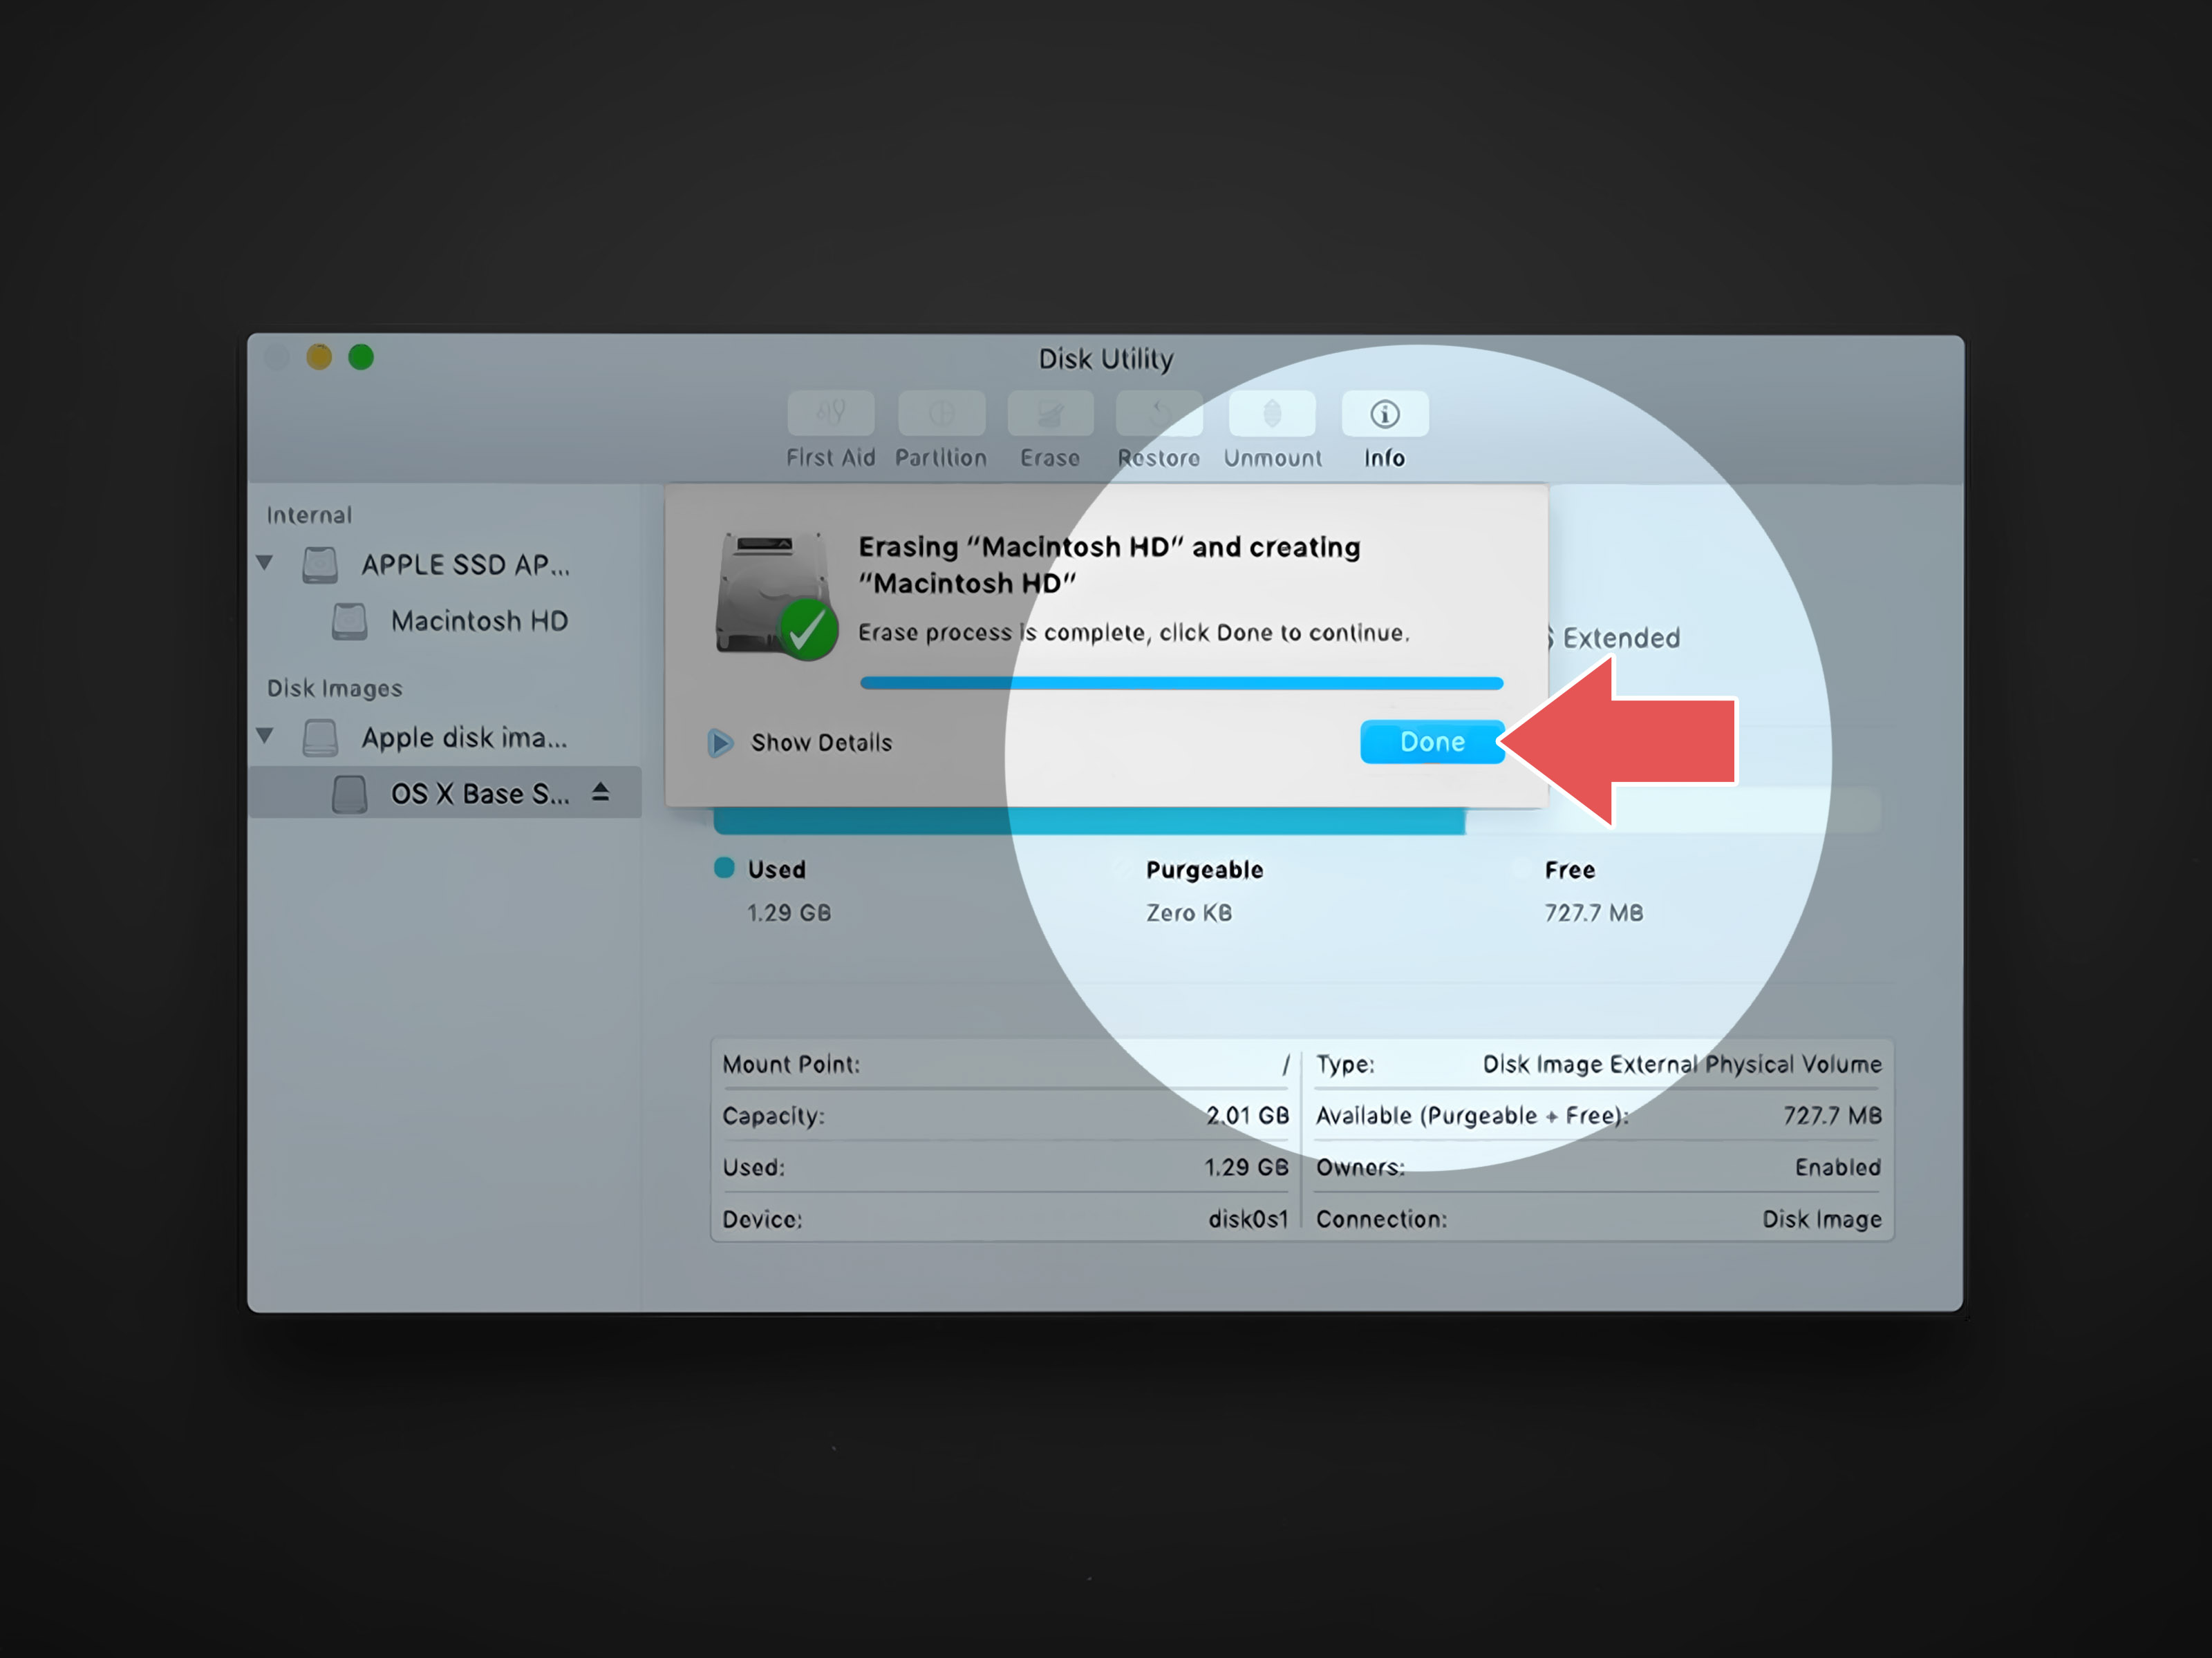Screen dimensions: 2212x1658
Task: Expand Show Details disclosure triangle
Action: tap(720, 743)
